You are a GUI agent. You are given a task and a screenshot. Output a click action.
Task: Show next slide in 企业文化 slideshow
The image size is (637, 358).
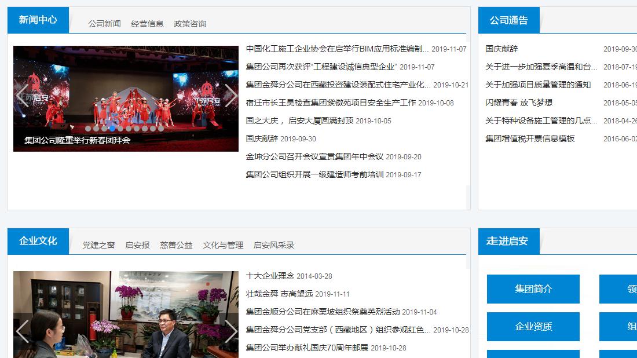pos(230,331)
